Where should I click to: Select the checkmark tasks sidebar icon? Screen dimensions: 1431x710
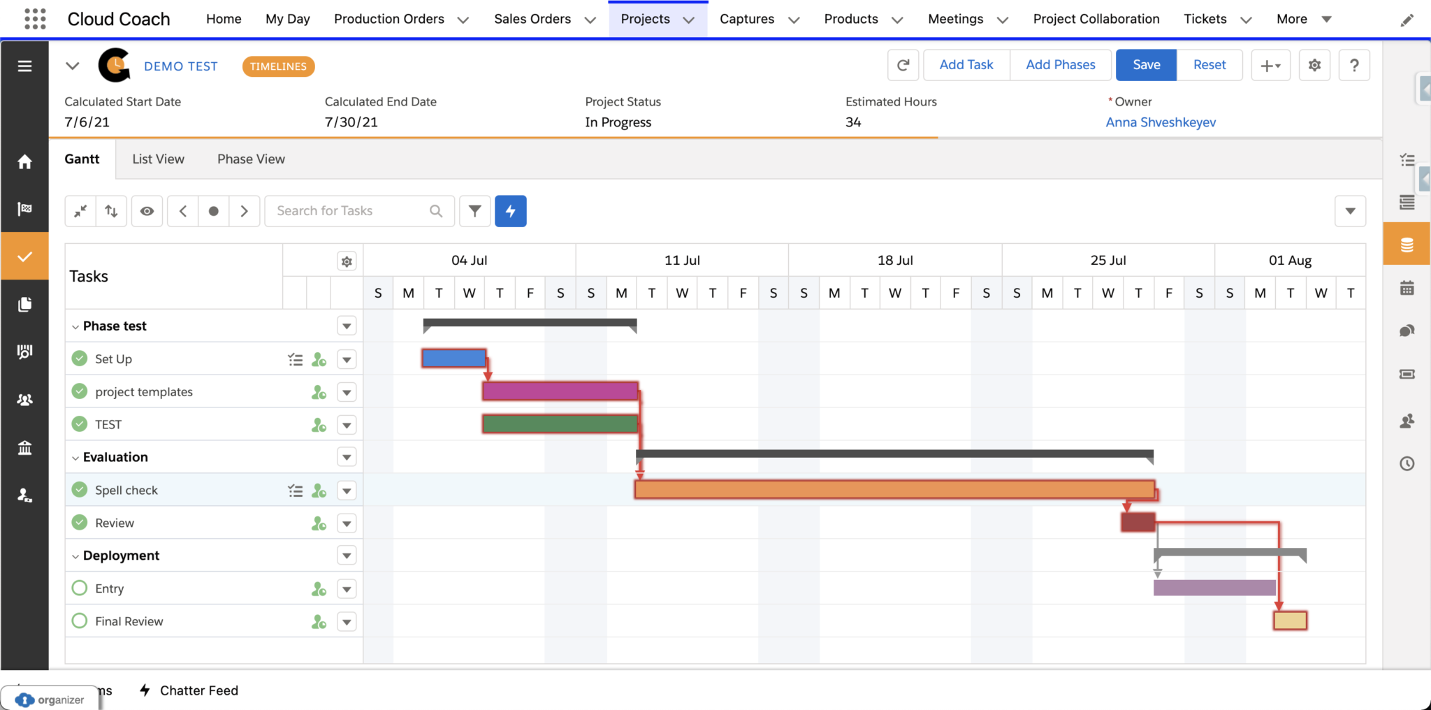pyautogui.click(x=24, y=256)
